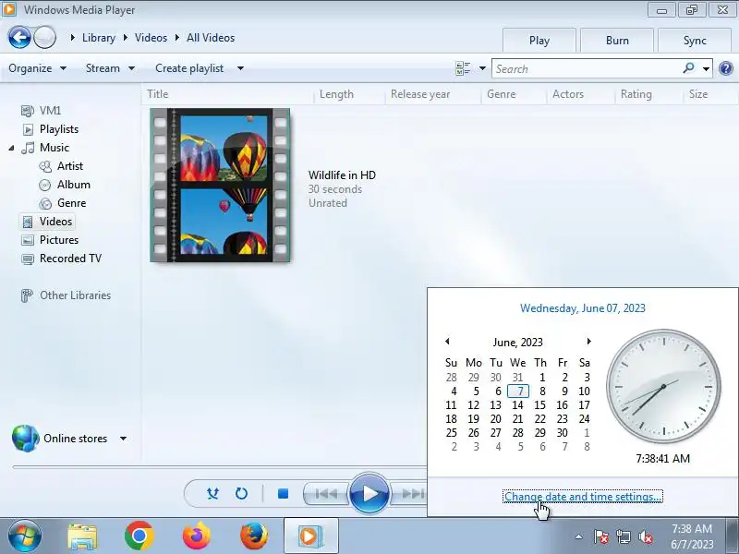Open the View options icon
The height and width of the screenshot is (554, 739).
click(463, 68)
